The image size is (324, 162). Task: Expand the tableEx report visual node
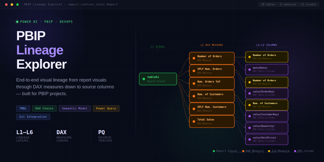158,79
